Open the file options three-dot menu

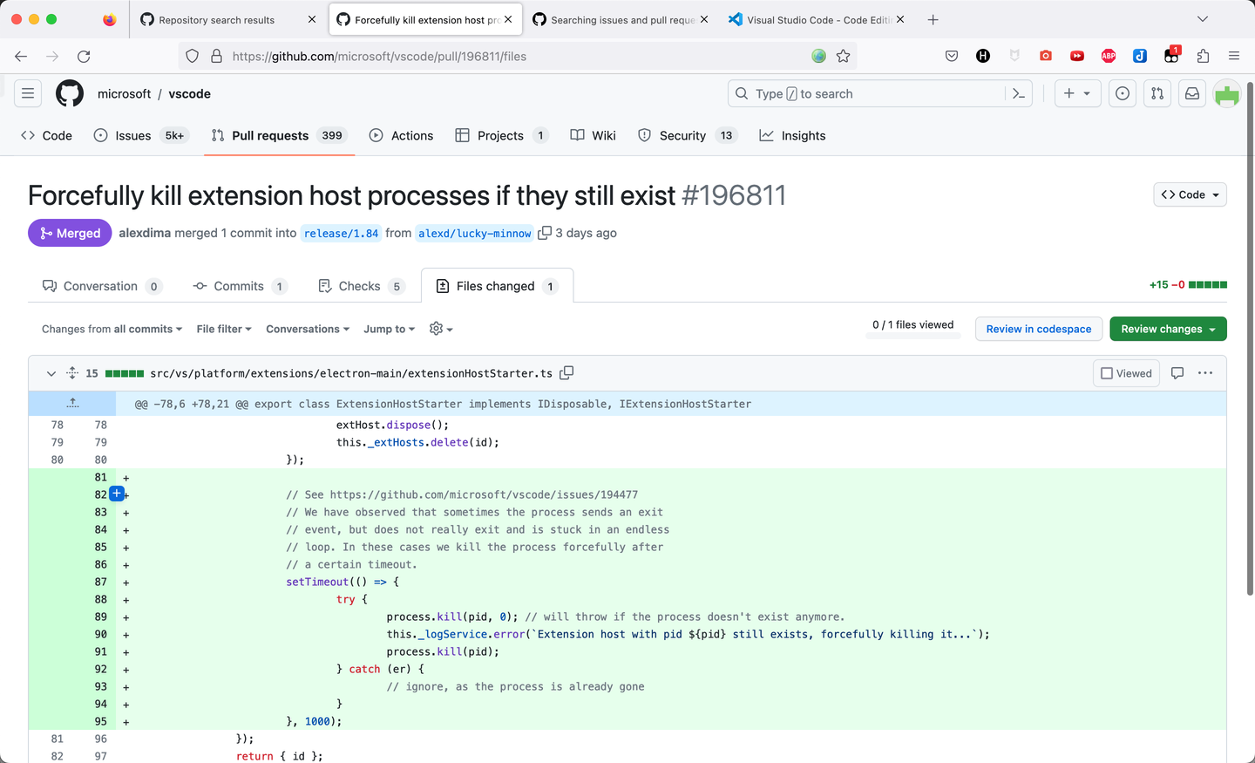[x=1205, y=373]
